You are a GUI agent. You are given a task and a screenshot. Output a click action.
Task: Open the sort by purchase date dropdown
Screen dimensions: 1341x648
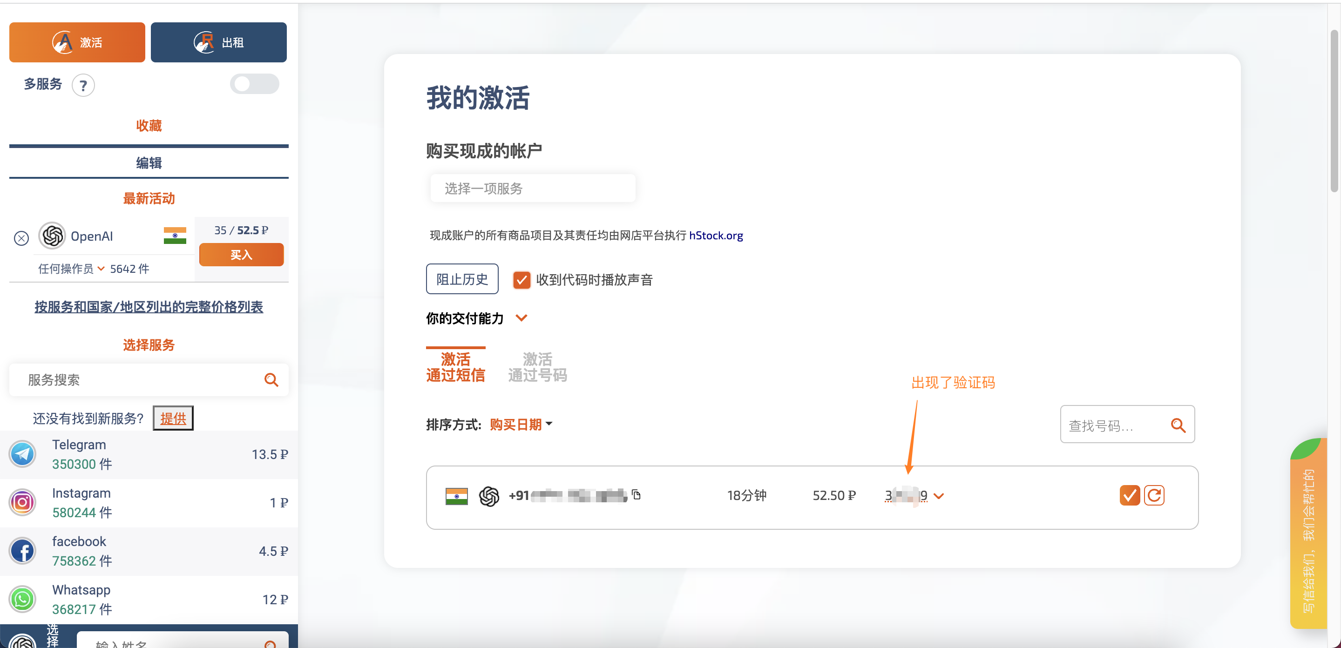point(521,425)
